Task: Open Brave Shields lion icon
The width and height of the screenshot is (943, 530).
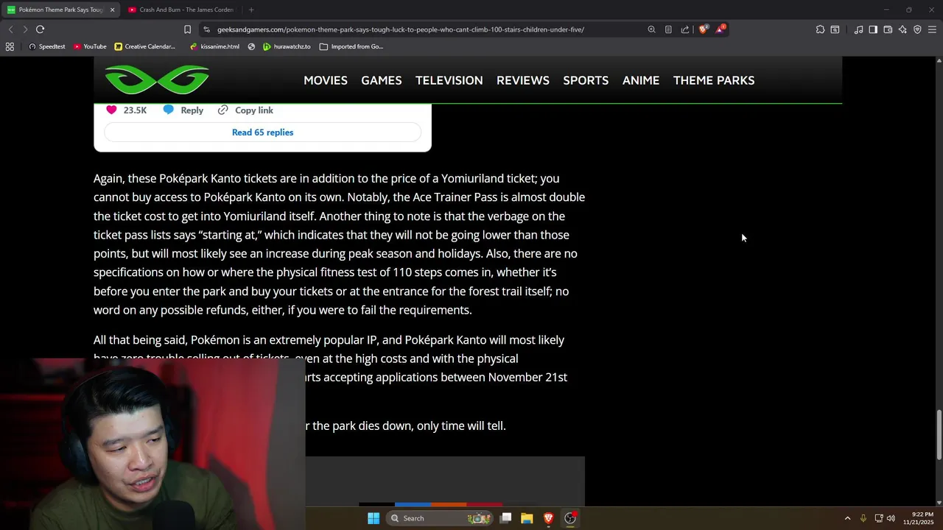Action: (x=703, y=29)
